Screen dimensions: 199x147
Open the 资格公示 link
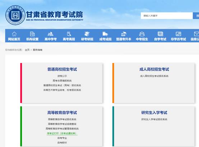click(62, 76)
